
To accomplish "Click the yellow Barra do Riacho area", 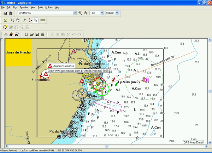I will (x=17, y=52).
